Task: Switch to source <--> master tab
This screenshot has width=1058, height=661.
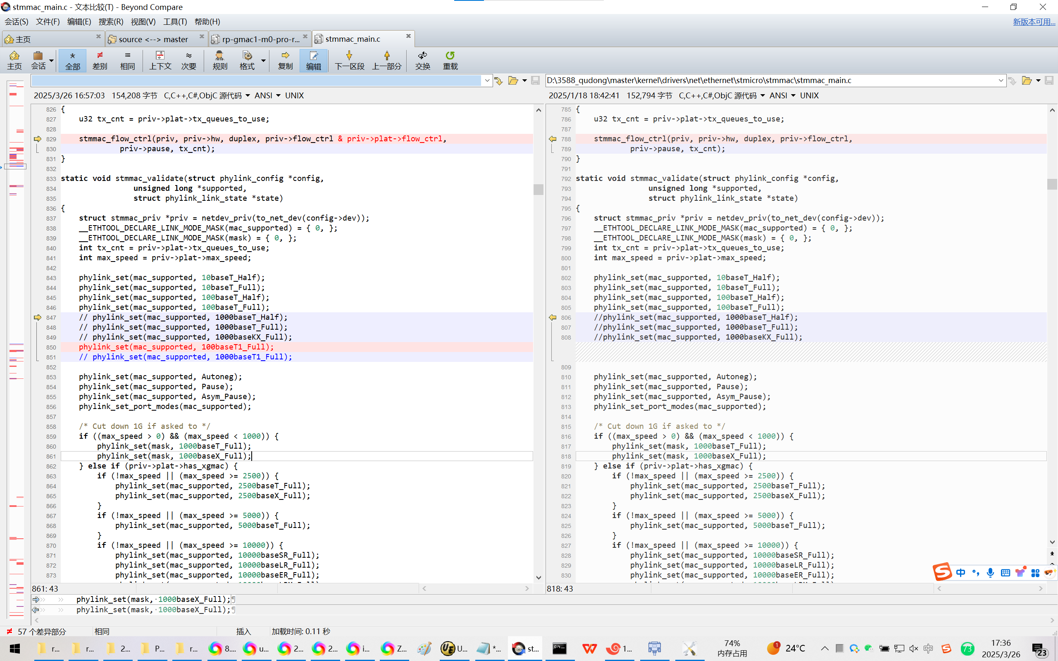Action: [x=153, y=39]
